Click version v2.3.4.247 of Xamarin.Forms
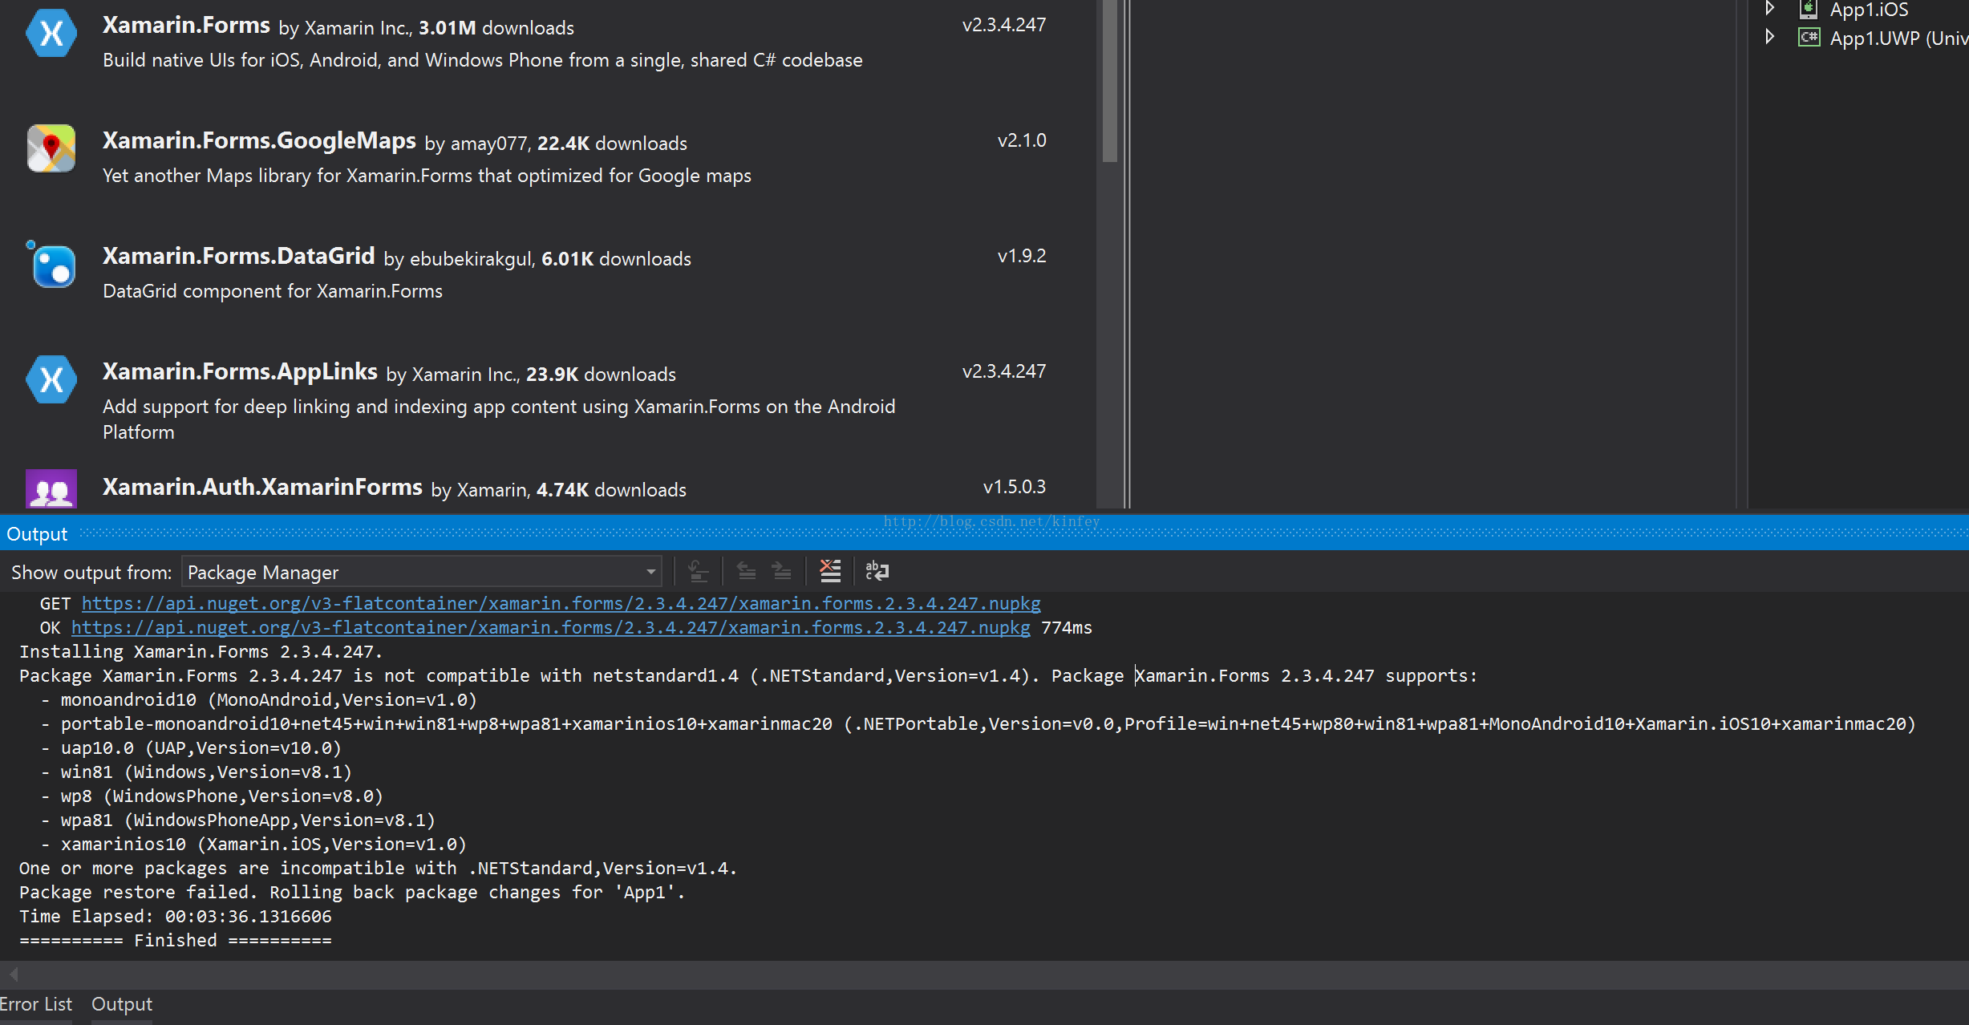This screenshot has width=1969, height=1025. pos(1003,25)
